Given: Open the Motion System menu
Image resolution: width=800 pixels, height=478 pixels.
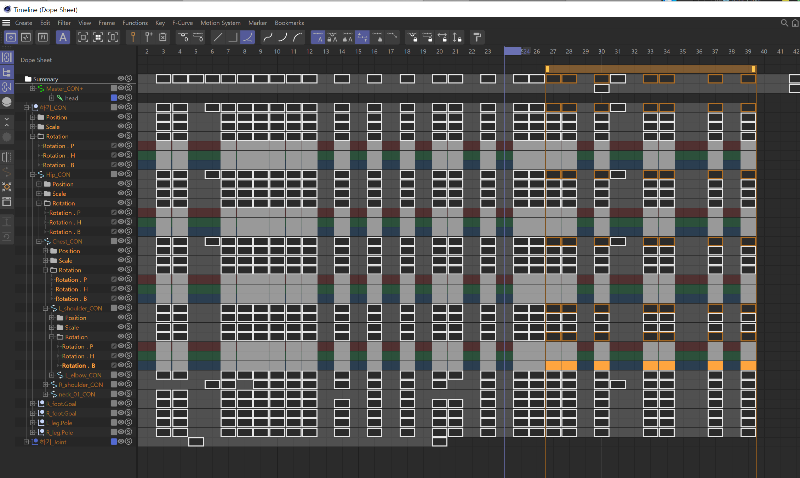Looking at the screenshot, I should click(x=220, y=23).
